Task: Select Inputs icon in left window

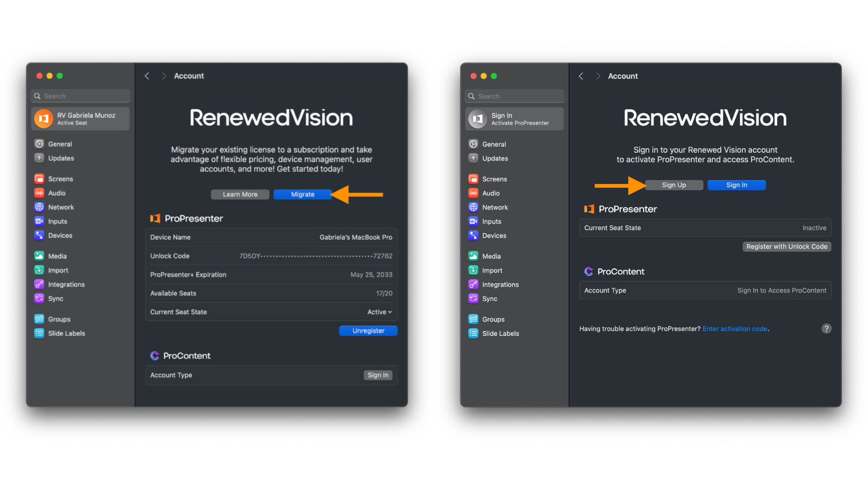Action: tap(39, 221)
